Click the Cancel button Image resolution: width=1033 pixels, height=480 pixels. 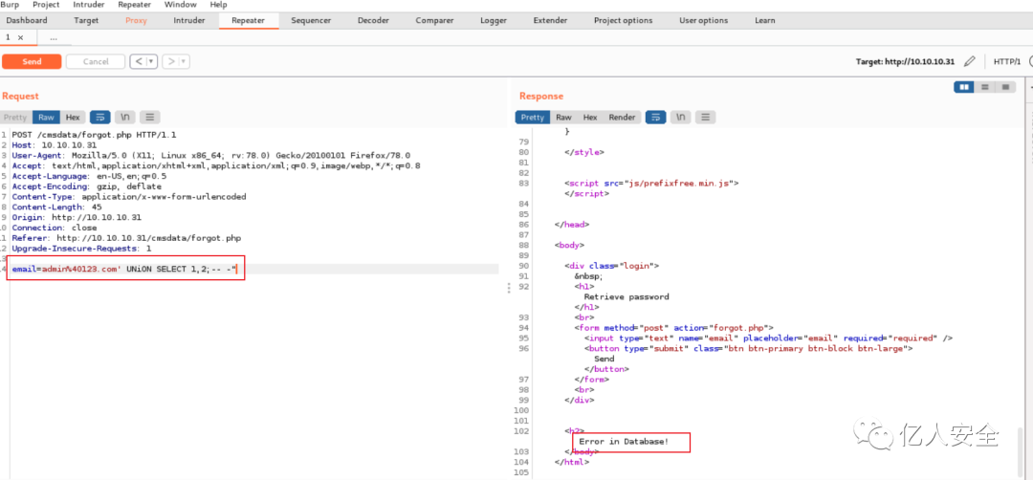coord(96,61)
